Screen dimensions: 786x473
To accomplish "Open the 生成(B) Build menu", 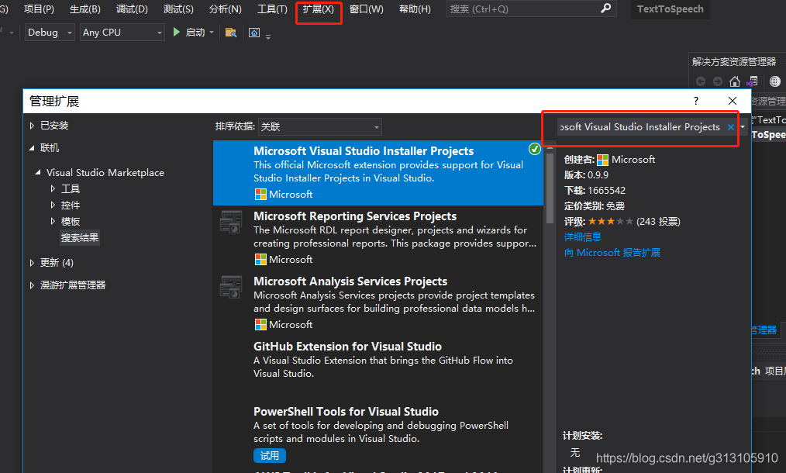I will (84, 9).
